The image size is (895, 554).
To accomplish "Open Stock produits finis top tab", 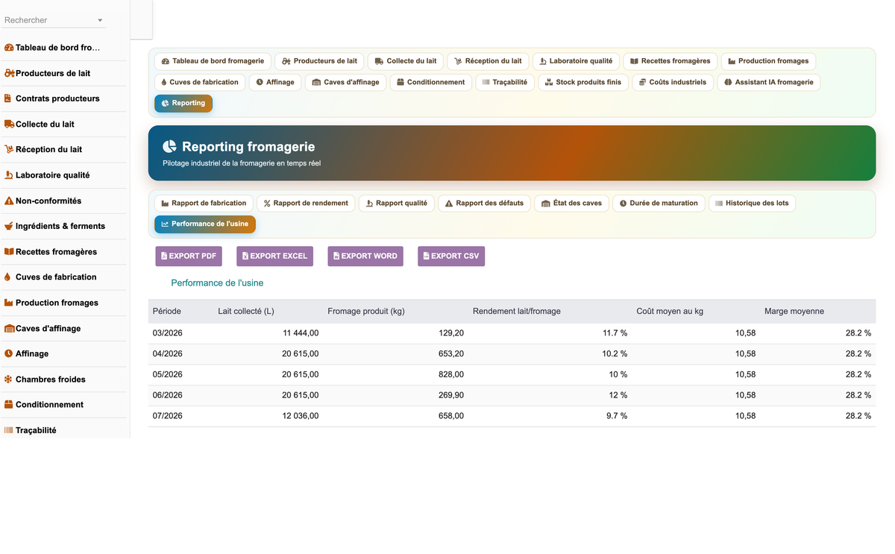I will [x=583, y=82].
